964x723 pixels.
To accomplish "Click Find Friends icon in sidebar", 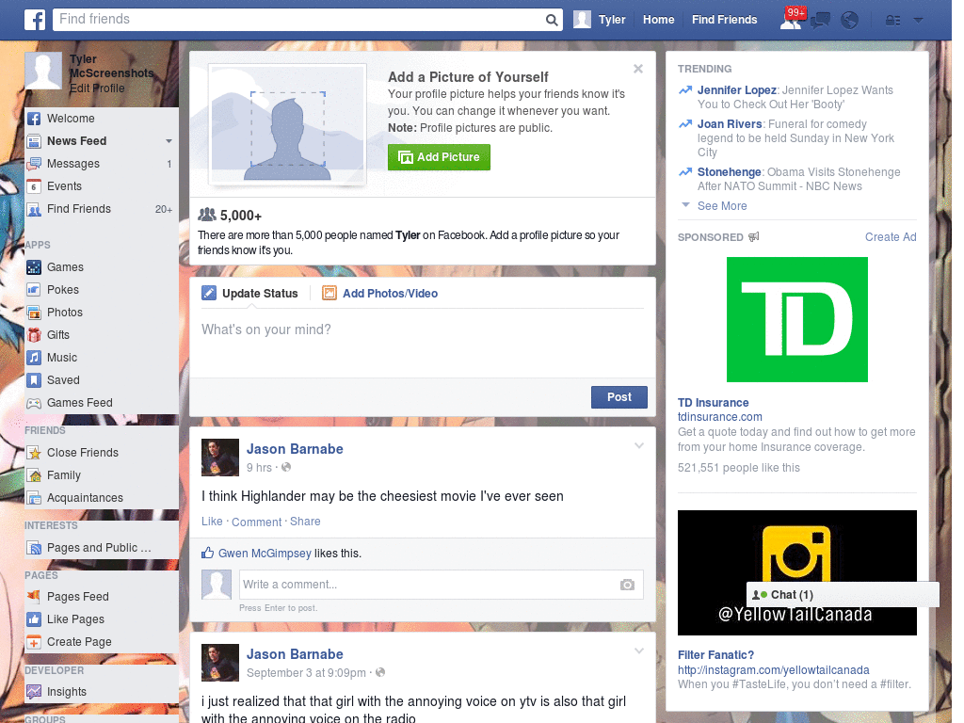I will click(x=34, y=209).
